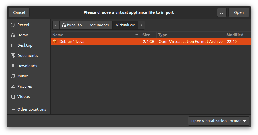
Task: Click the Downloads arrow icon in sidebar
Action: (13, 66)
